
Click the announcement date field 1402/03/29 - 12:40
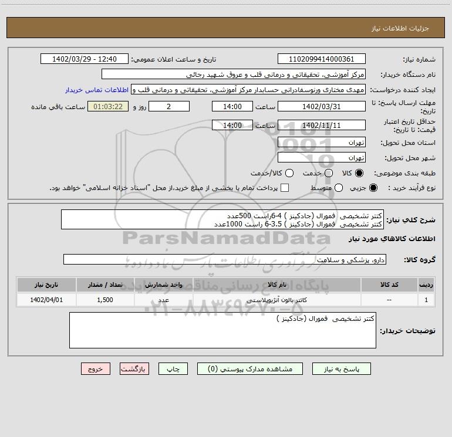click(x=85, y=59)
